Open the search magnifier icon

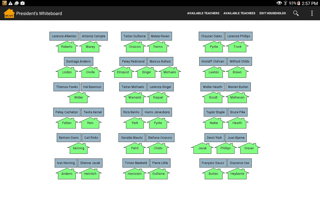(296, 13)
